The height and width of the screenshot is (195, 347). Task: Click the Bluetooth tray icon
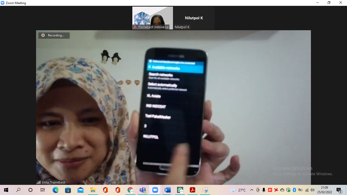[294, 190]
